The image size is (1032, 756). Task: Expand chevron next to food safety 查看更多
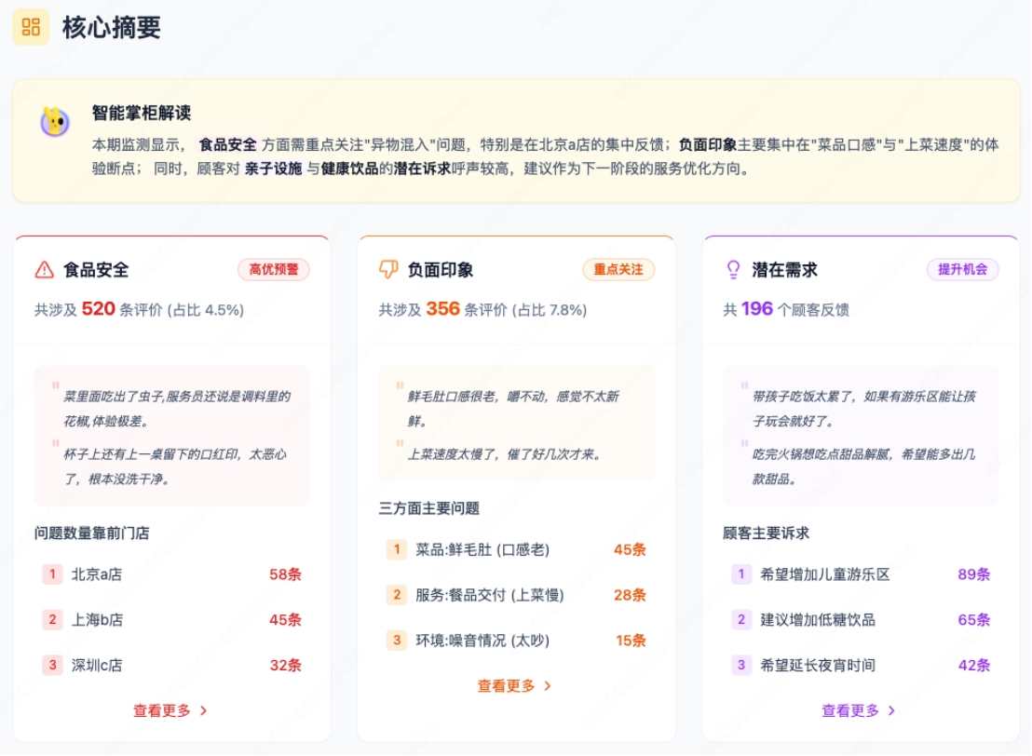click(204, 710)
